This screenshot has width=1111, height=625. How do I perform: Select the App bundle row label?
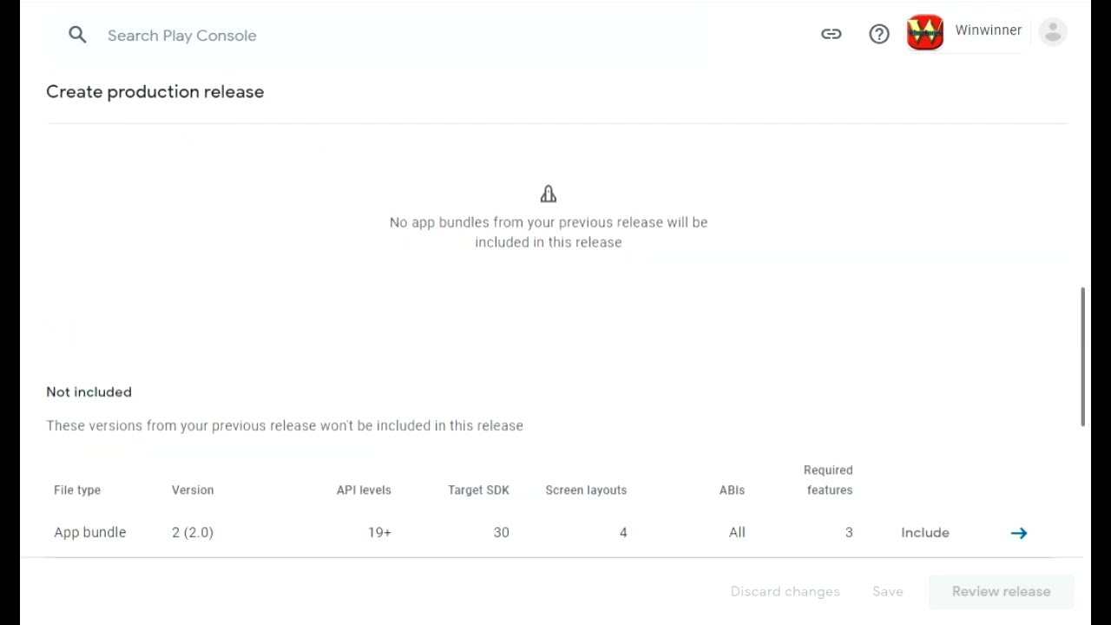click(90, 533)
